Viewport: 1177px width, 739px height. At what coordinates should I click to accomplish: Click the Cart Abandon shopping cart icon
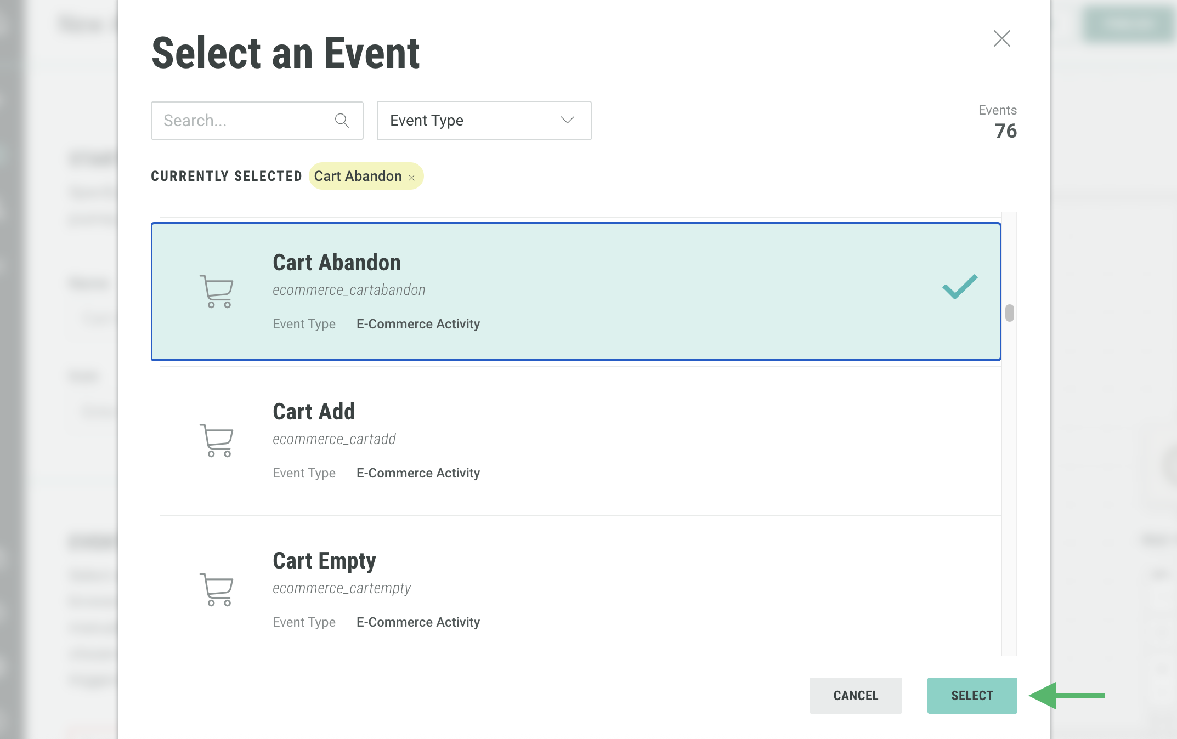(217, 291)
